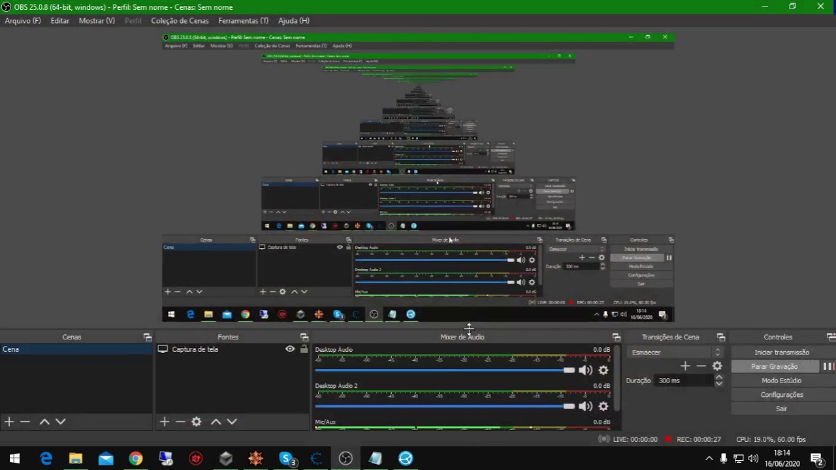Move scene up in the Cenas panel
Image resolution: width=836 pixels, height=470 pixels.
pos(44,422)
